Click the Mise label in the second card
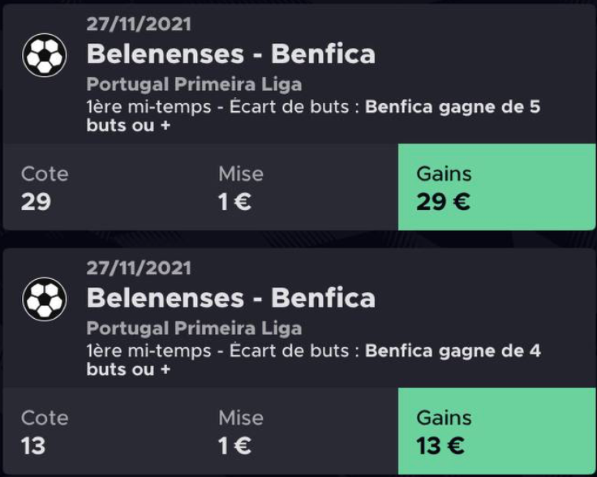This screenshot has height=477, width=597. [241, 418]
